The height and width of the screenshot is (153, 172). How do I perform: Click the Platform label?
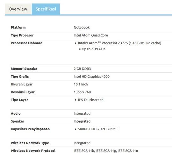[x=18, y=28]
